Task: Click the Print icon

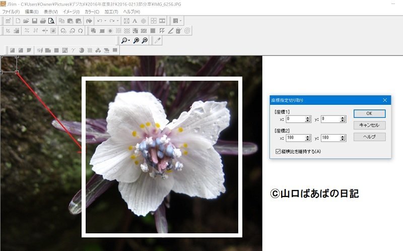Action: pos(43,21)
